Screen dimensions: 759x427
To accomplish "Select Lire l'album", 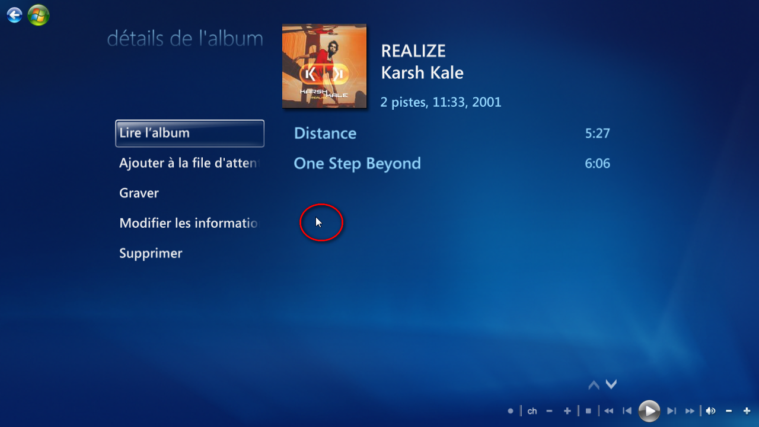I will coord(190,133).
